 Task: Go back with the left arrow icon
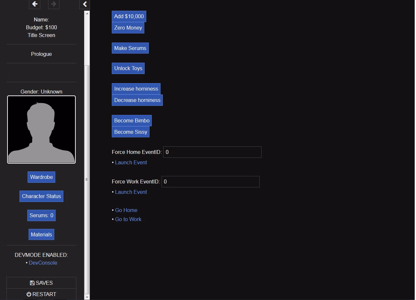coord(35,4)
